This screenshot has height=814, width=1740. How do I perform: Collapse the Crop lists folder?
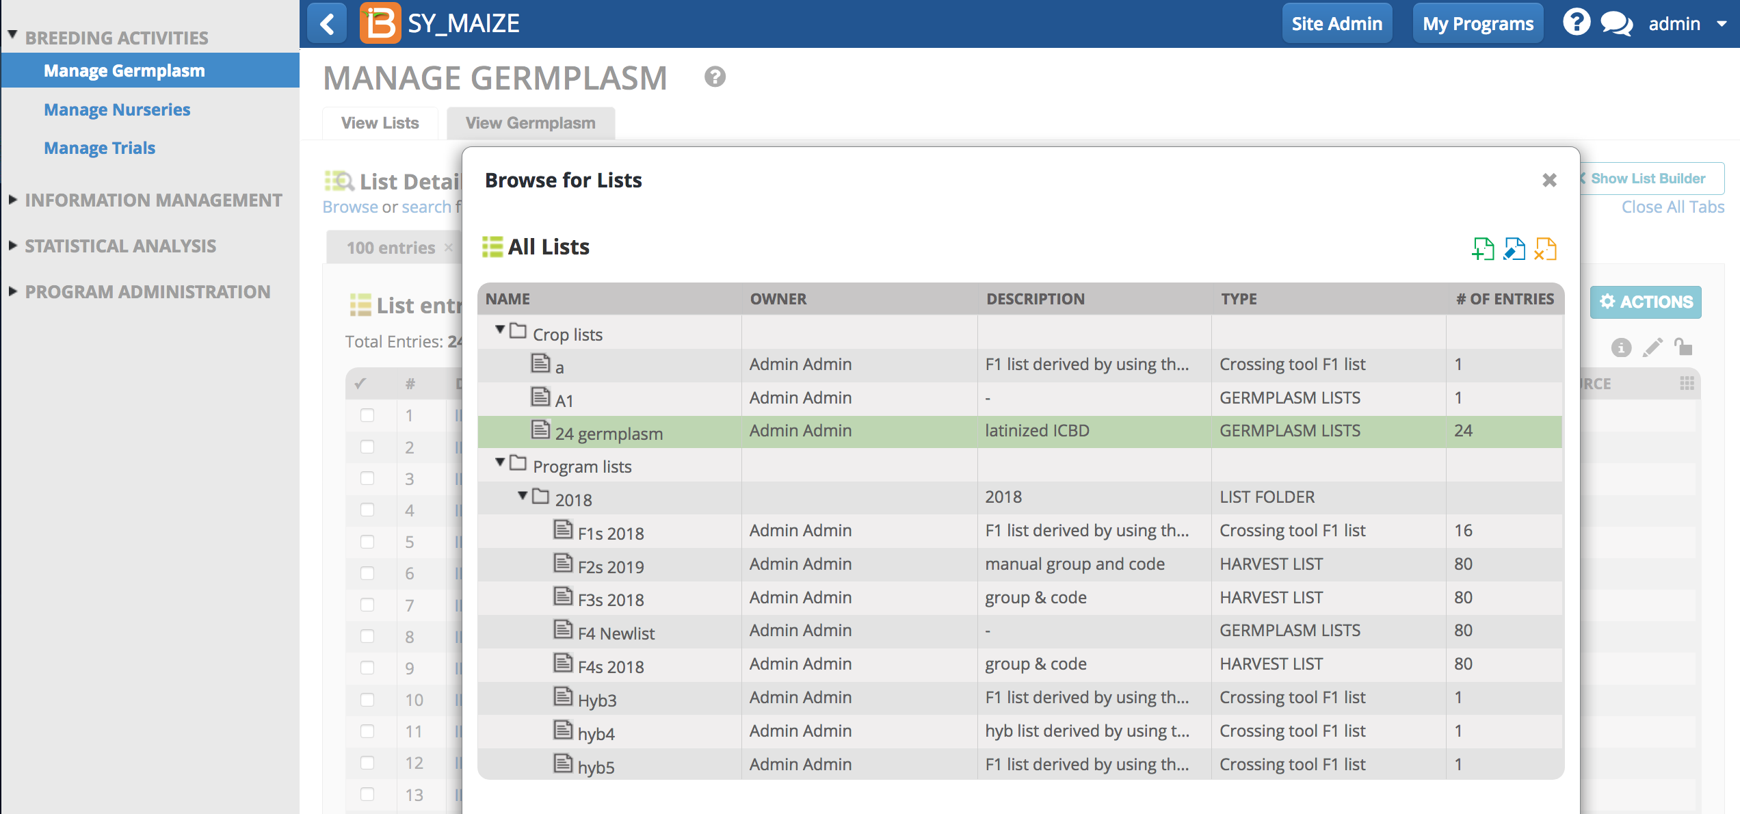coord(500,330)
